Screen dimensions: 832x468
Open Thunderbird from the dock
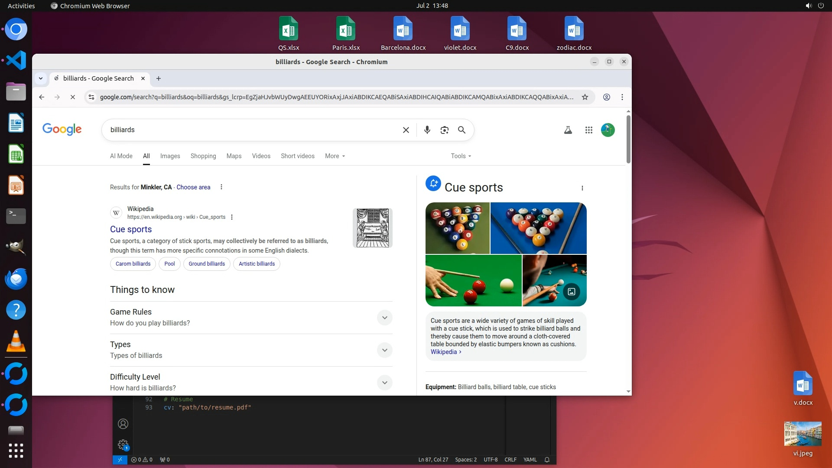tap(16, 279)
